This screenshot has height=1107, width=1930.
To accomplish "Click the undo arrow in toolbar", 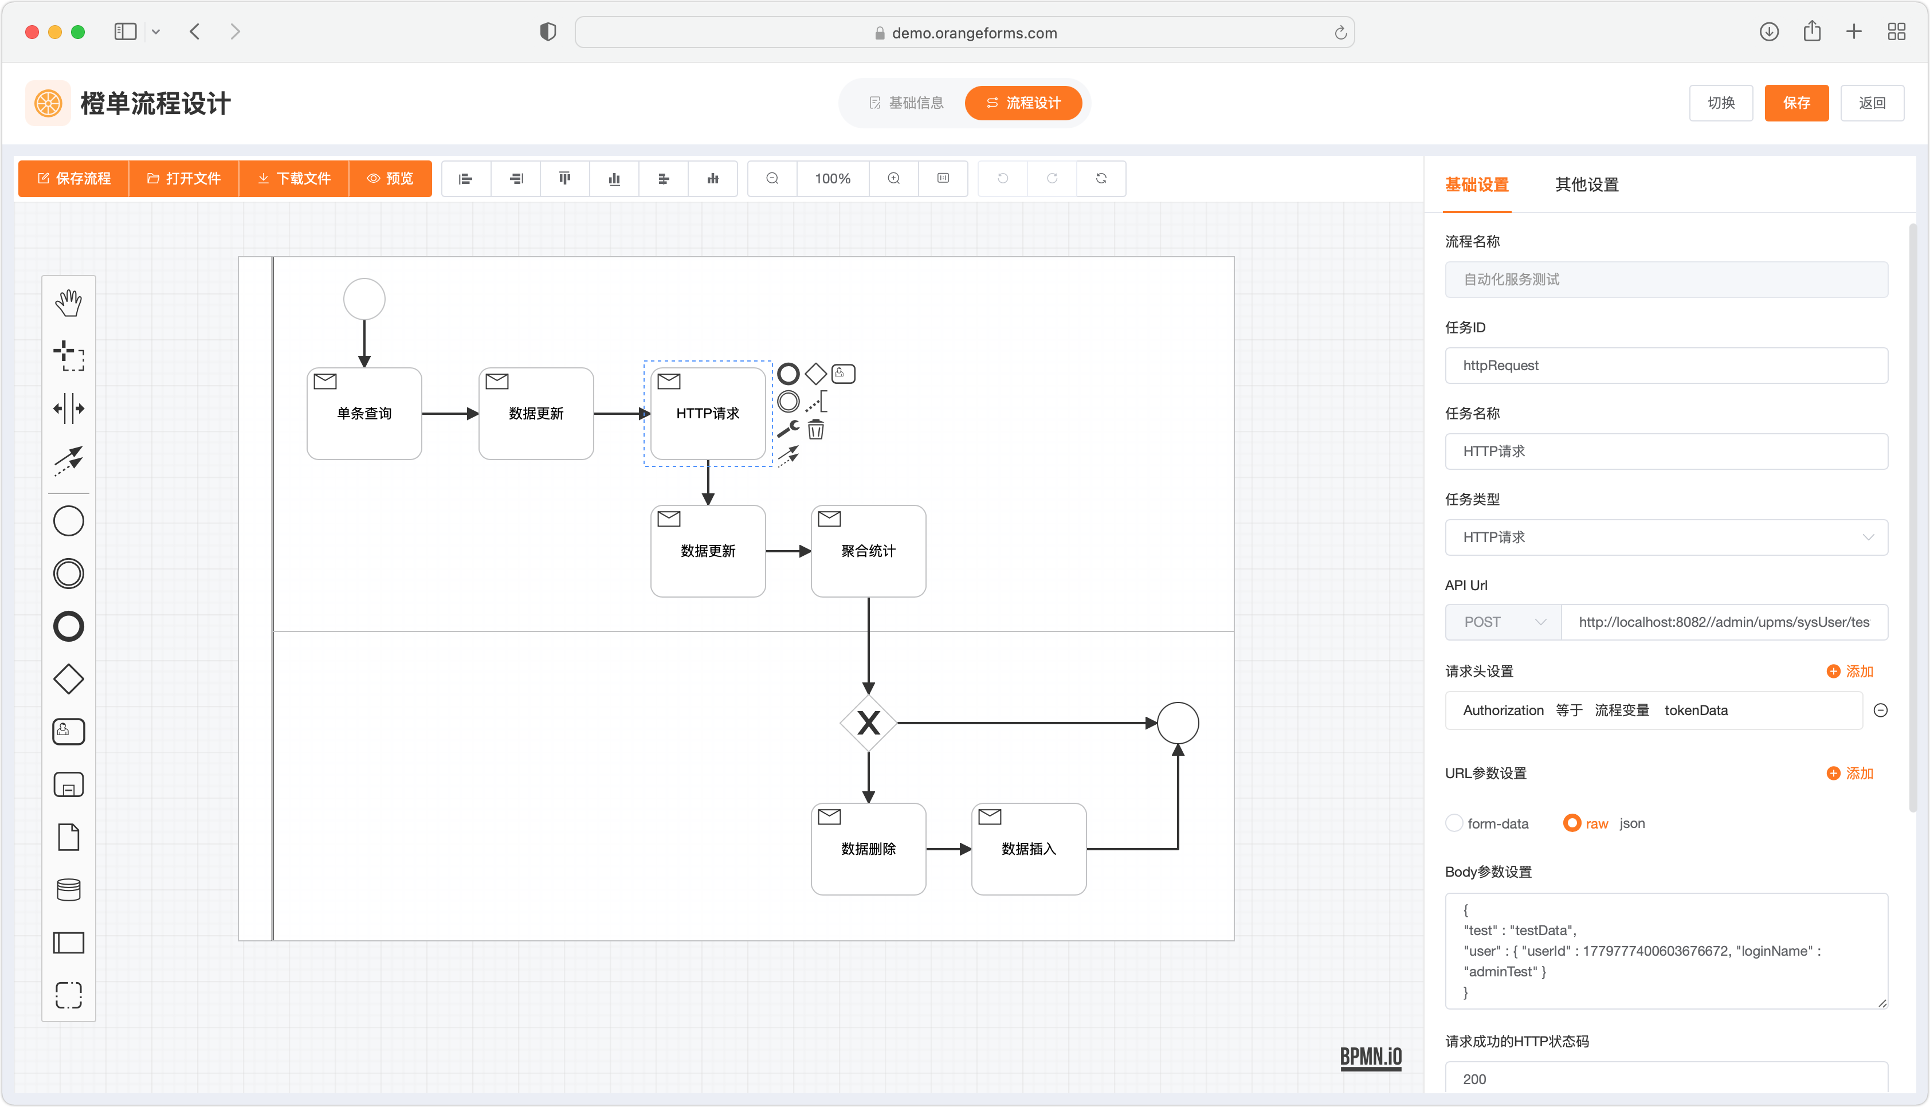I will point(1003,179).
